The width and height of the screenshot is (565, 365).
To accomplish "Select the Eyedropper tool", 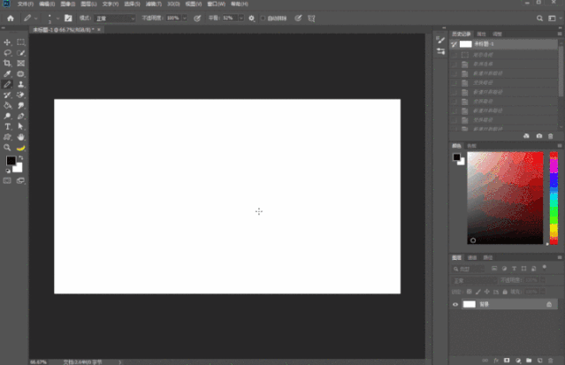I will [7, 74].
